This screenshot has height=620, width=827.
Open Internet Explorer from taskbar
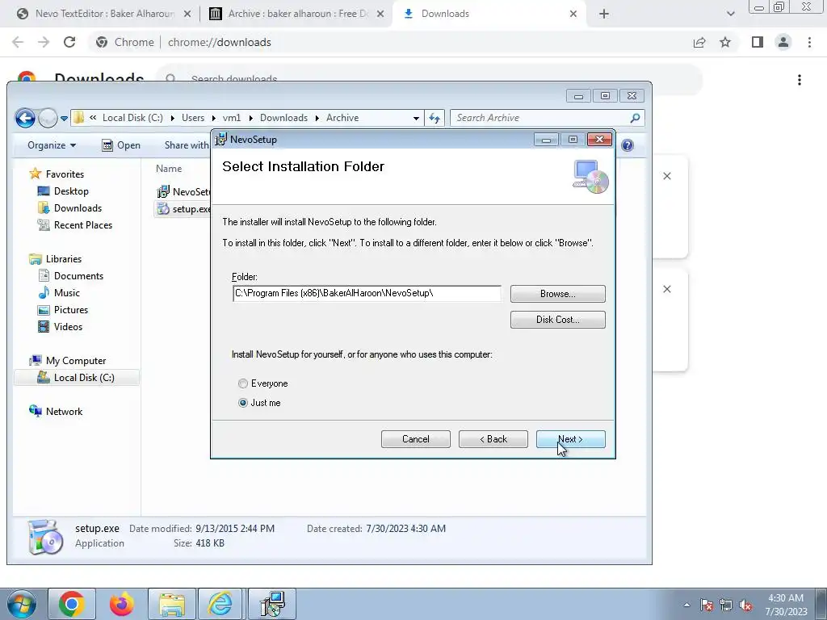point(220,604)
